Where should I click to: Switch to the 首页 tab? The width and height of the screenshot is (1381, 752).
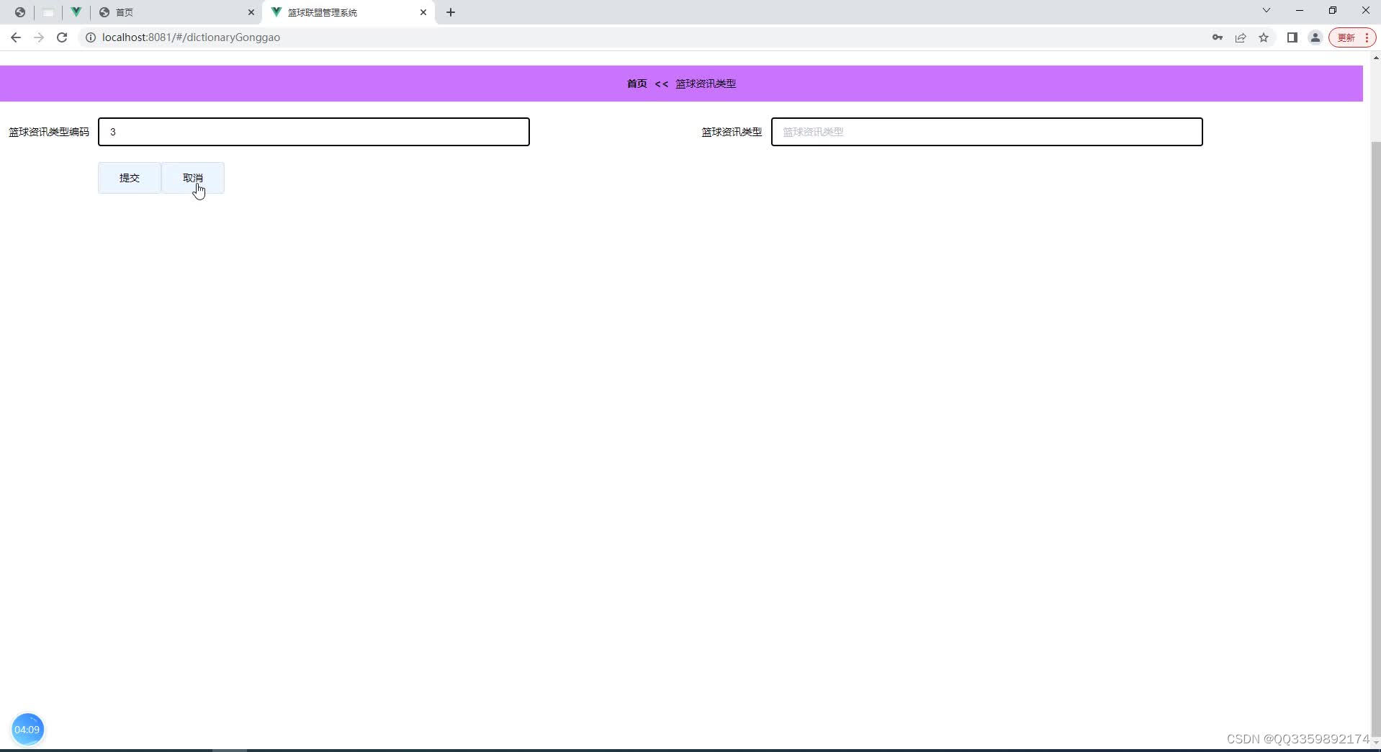[x=176, y=12]
